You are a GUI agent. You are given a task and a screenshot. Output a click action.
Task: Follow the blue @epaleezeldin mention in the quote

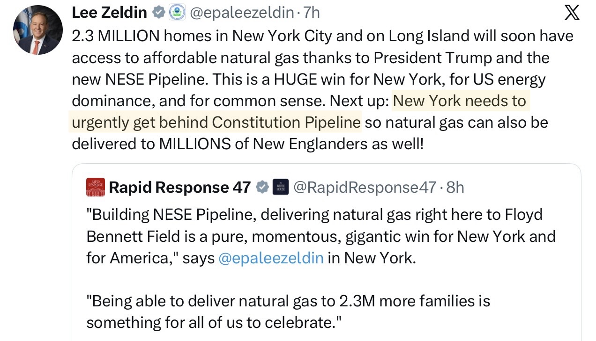click(x=271, y=258)
